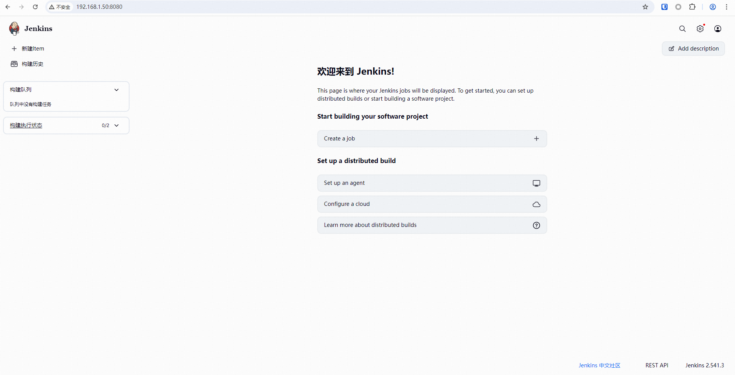This screenshot has height=375, width=735.
Task: Click the gray circular extension icon
Action: click(678, 7)
